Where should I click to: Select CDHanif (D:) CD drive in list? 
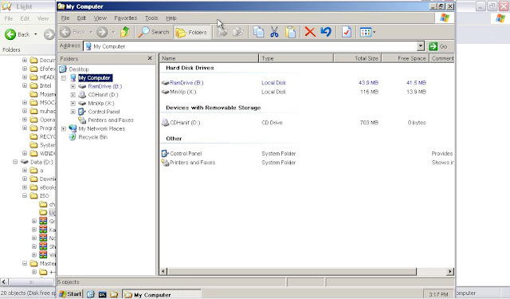[x=185, y=123]
